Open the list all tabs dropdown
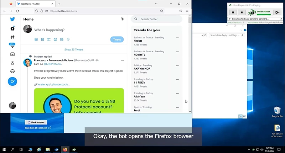The width and height of the screenshot is (285, 153). click(156, 4)
